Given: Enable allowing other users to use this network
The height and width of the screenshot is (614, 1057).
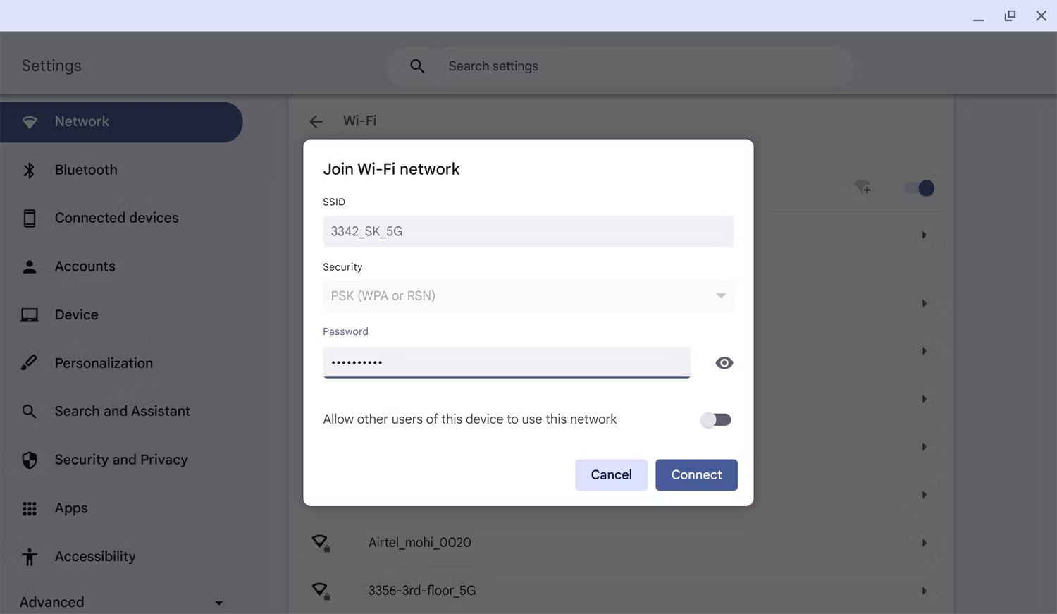Looking at the screenshot, I should 715,419.
